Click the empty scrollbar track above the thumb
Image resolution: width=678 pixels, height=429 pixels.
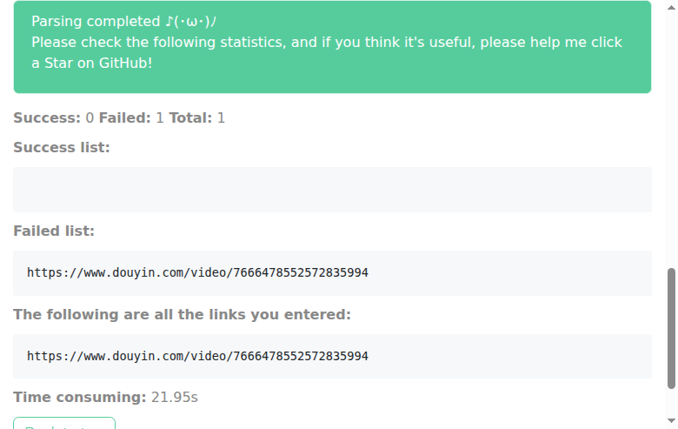671,138
